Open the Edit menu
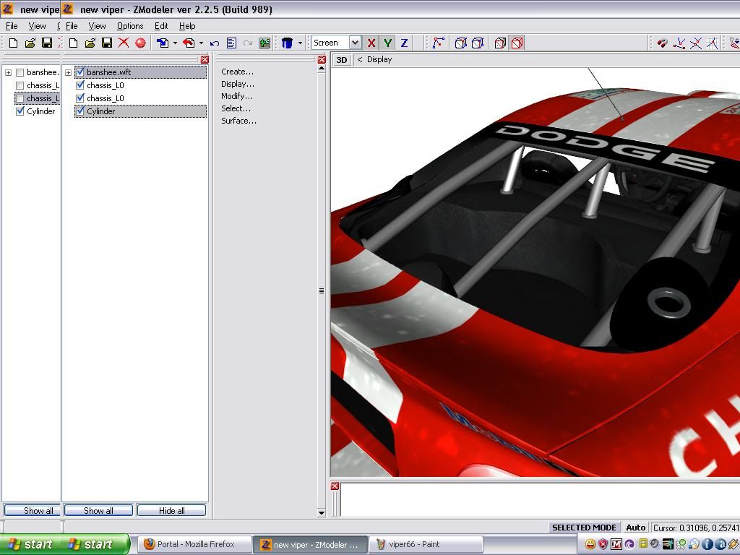 click(161, 26)
